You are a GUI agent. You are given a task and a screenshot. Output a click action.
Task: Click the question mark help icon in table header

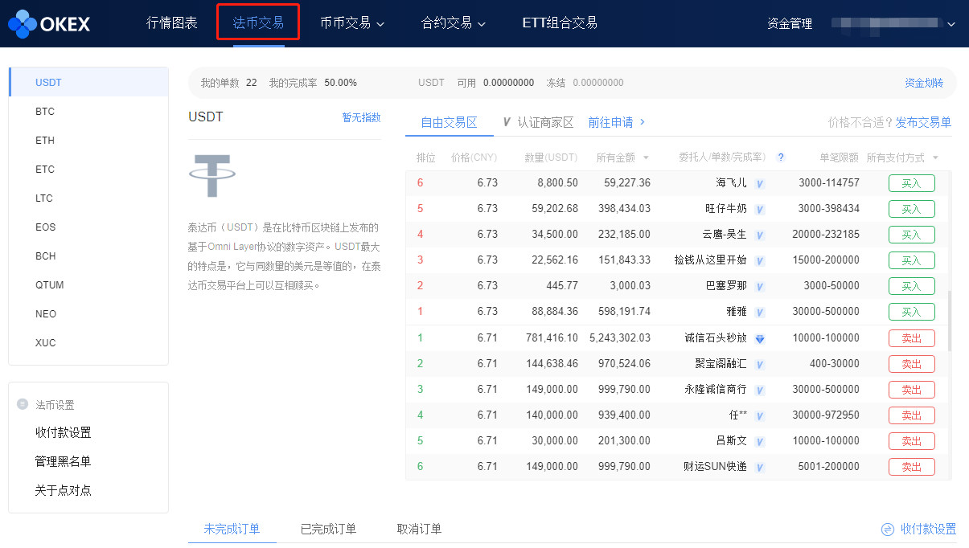pyautogui.click(x=780, y=157)
